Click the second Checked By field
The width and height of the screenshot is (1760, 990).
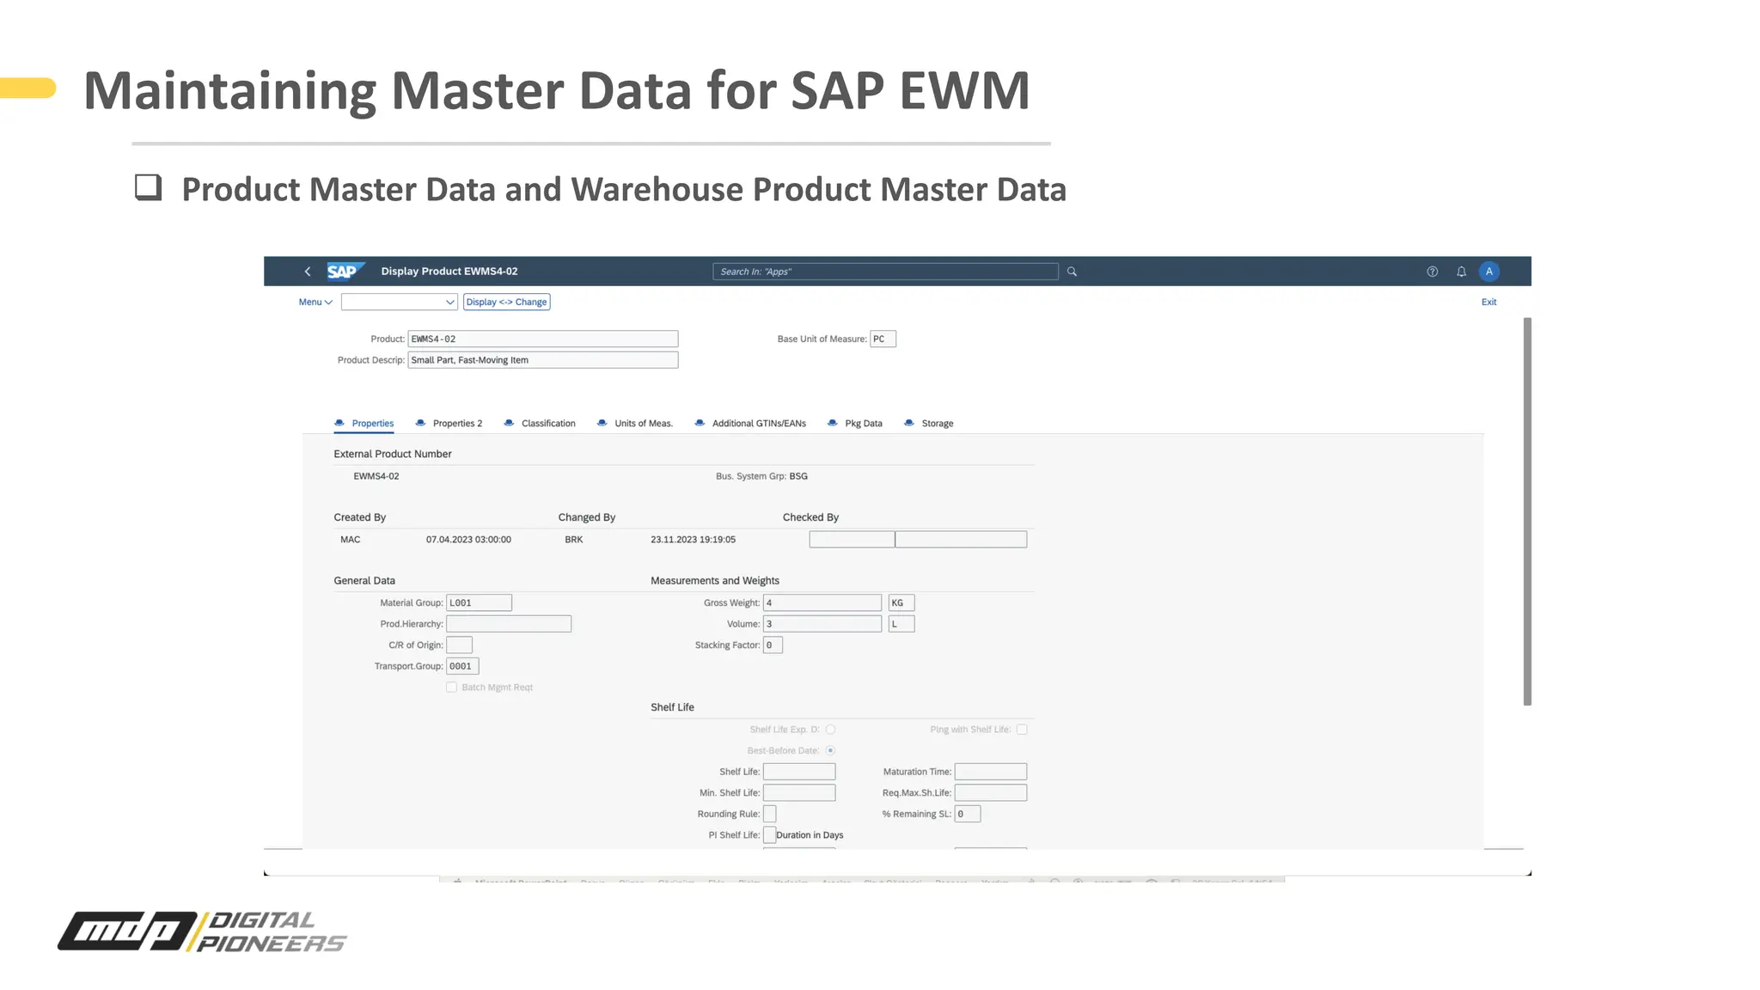pos(961,540)
